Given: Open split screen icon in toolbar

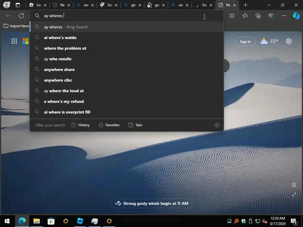Looking at the screenshot, I should [x=232, y=16].
